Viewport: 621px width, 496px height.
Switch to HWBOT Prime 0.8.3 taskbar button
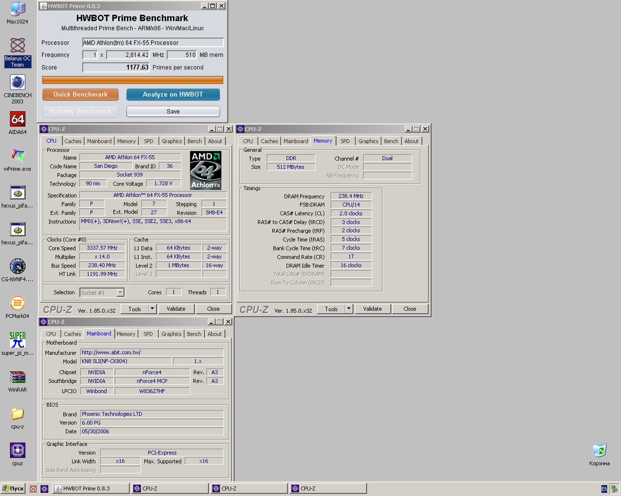[91, 489]
